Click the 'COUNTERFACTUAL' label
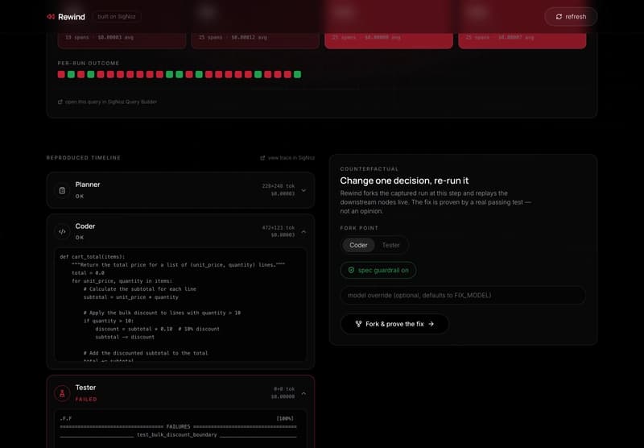This screenshot has height=448, width=644. click(369, 169)
